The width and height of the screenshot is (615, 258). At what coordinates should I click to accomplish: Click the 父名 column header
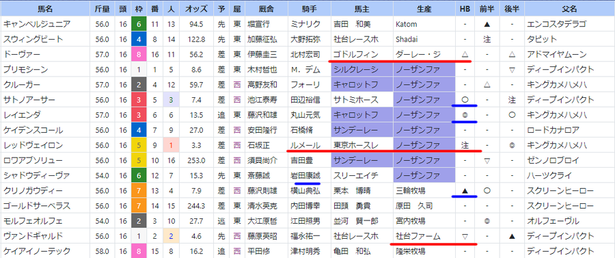pyautogui.click(x=569, y=8)
